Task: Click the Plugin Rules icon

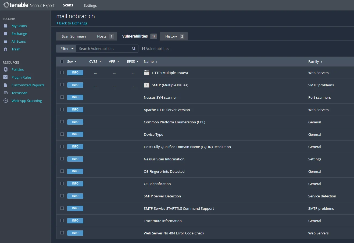Action: [x=5, y=77]
